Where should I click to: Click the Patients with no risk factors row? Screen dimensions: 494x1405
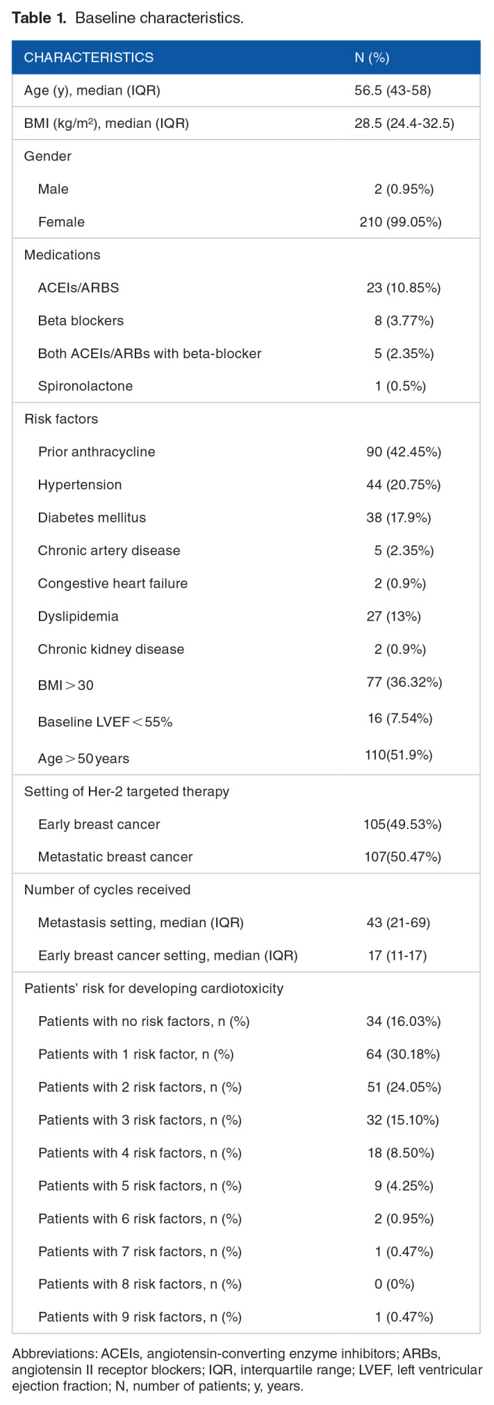tap(144, 1021)
